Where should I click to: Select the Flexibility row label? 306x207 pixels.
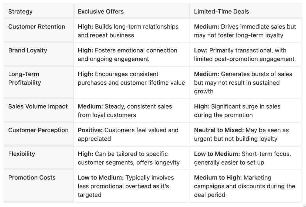coord(22,154)
